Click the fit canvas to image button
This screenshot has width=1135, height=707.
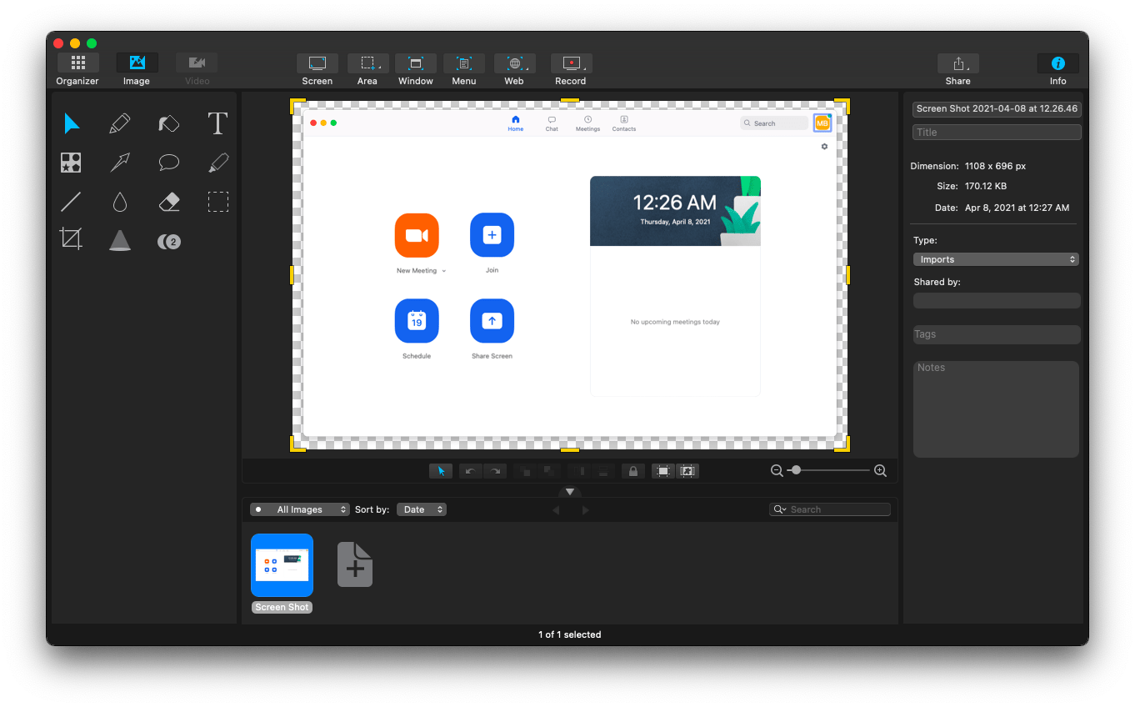tap(663, 471)
